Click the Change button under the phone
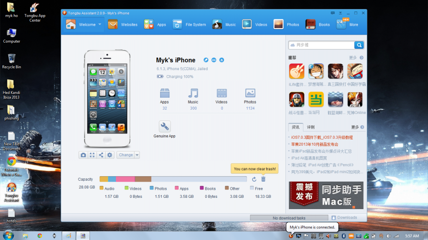The width and height of the screenshot is (428, 240). point(125,155)
